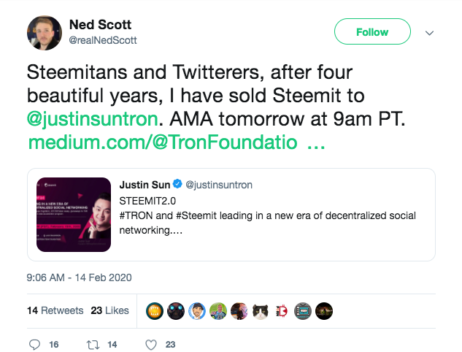Click the retweet arrows icon

(x=93, y=345)
